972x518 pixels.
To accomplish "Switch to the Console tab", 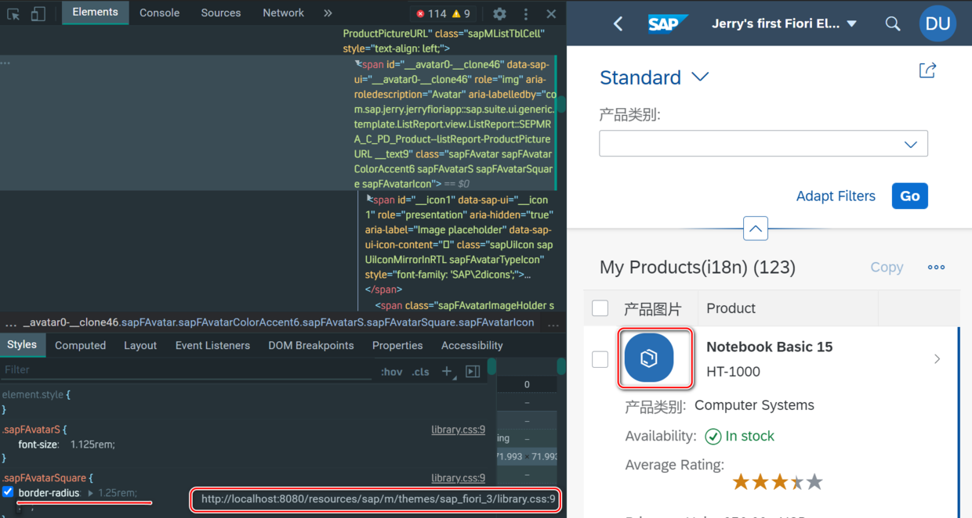I will [159, 13].
